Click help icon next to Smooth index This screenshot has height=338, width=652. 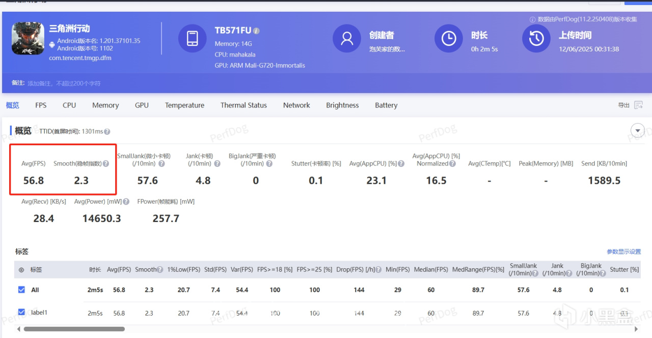[x=106, y=164]
